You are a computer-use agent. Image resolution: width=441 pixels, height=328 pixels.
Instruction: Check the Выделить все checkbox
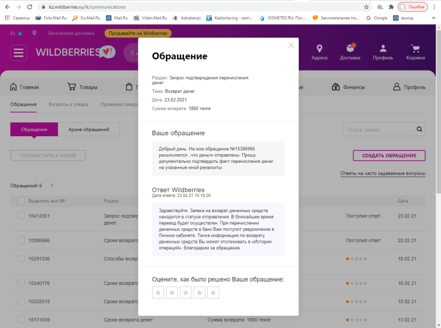click(21, 201)
